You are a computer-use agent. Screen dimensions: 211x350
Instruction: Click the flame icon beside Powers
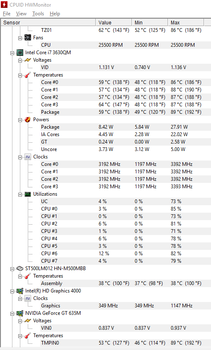(x=28, y=120)
